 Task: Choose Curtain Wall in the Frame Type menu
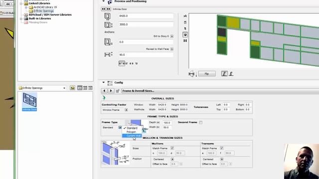[132, 136]
